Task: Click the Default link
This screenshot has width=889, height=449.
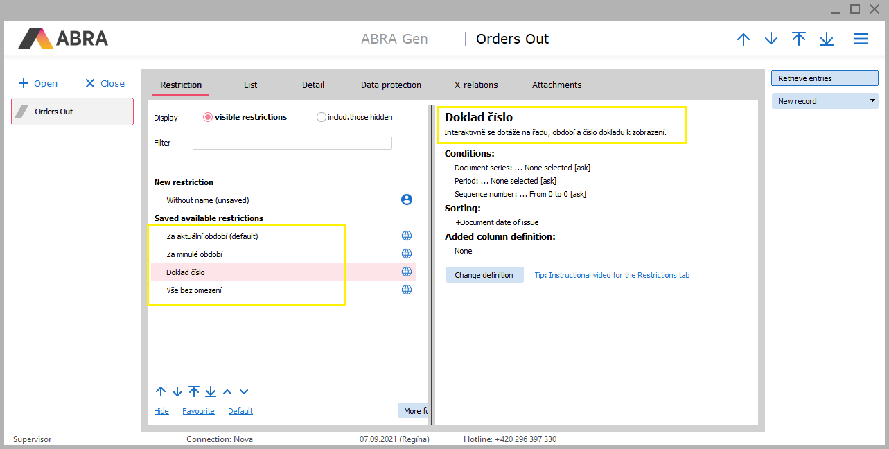Action: coord(240,411)
